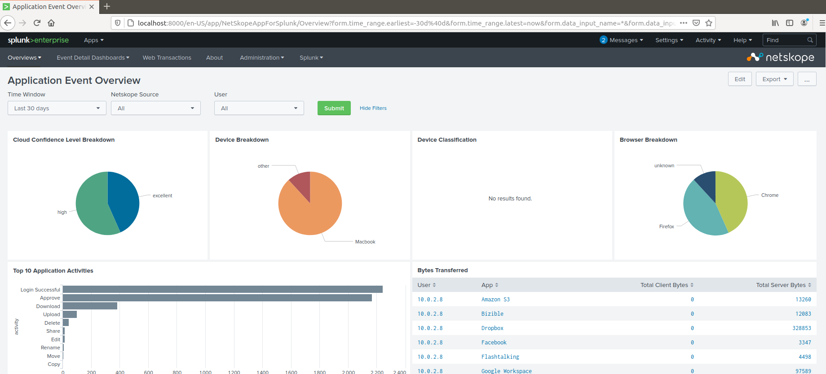Open the Overviews nav menu

point(24,57)
